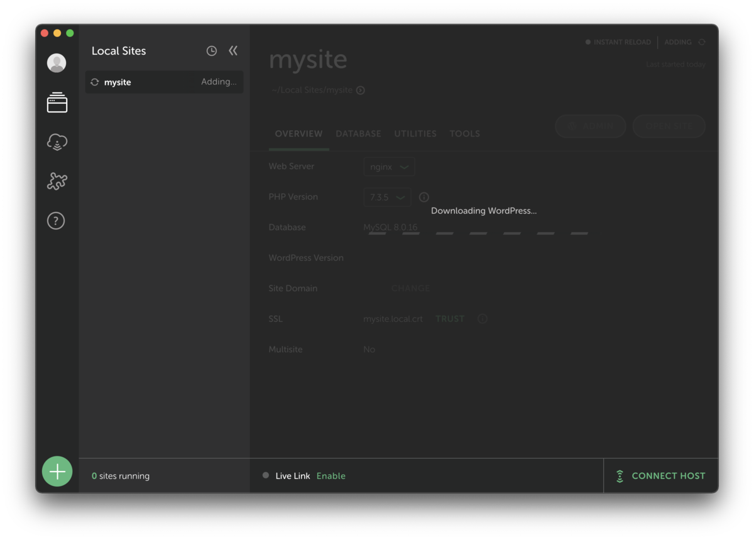The width and height of the screenshot is (754, 540).
Task: Click the Last started today text
Action: pos(675,65)
